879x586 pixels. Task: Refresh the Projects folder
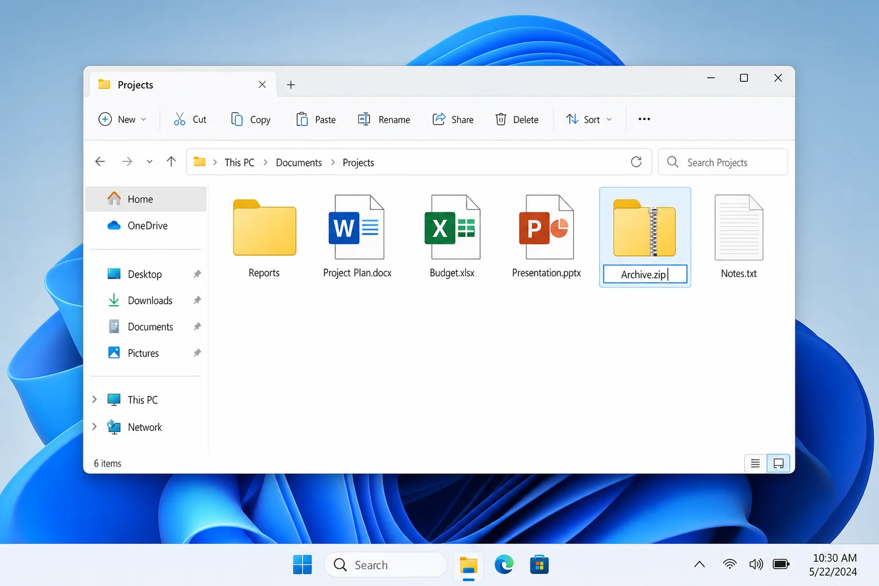click(636, 162)
